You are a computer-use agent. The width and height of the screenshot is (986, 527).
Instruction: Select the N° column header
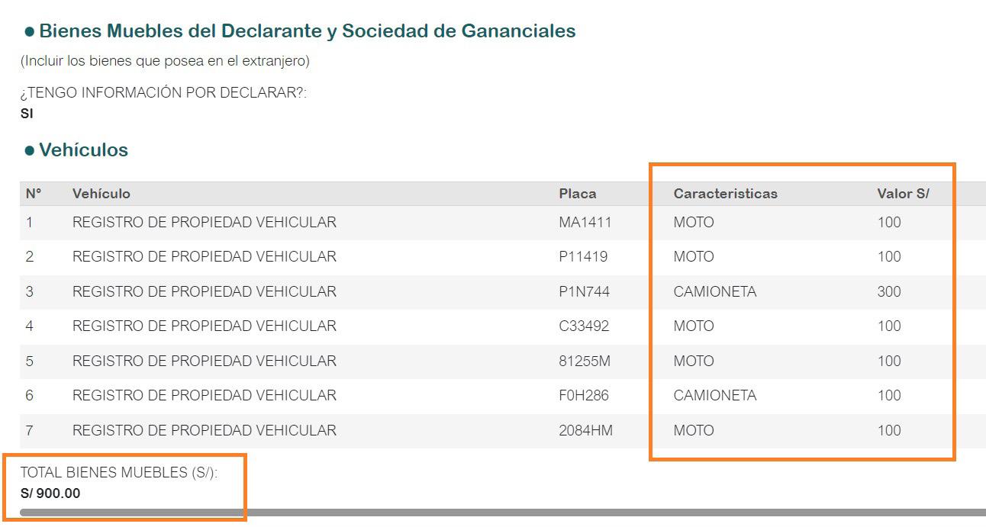34,194
